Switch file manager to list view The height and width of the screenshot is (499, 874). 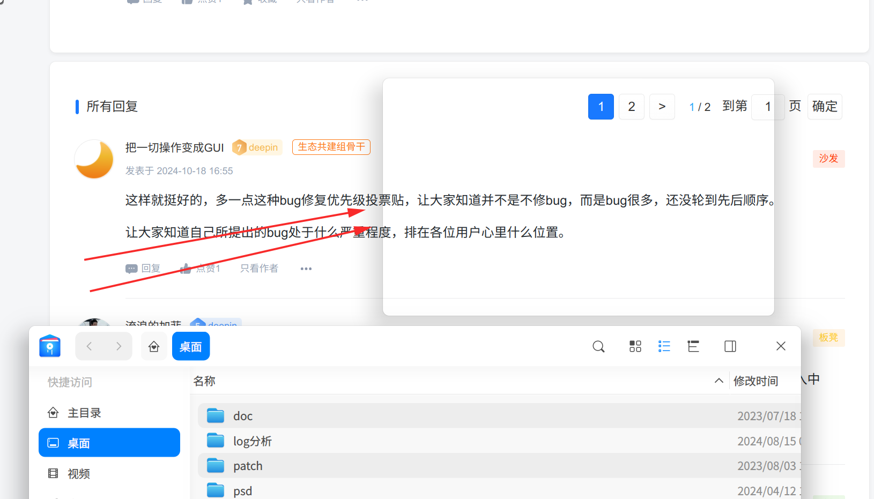(664, 347)
